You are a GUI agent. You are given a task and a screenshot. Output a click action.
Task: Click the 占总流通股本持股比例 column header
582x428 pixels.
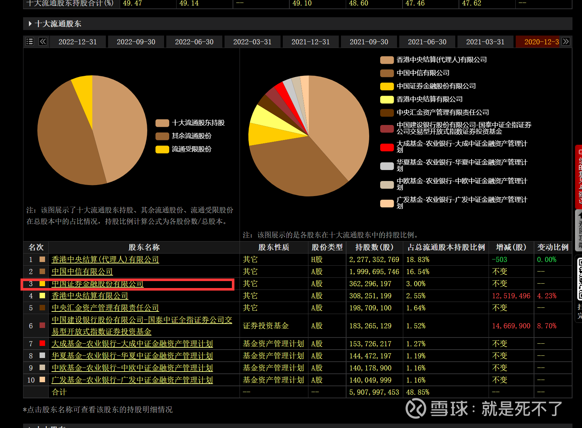pyautogui.click(x=446, y=247)
